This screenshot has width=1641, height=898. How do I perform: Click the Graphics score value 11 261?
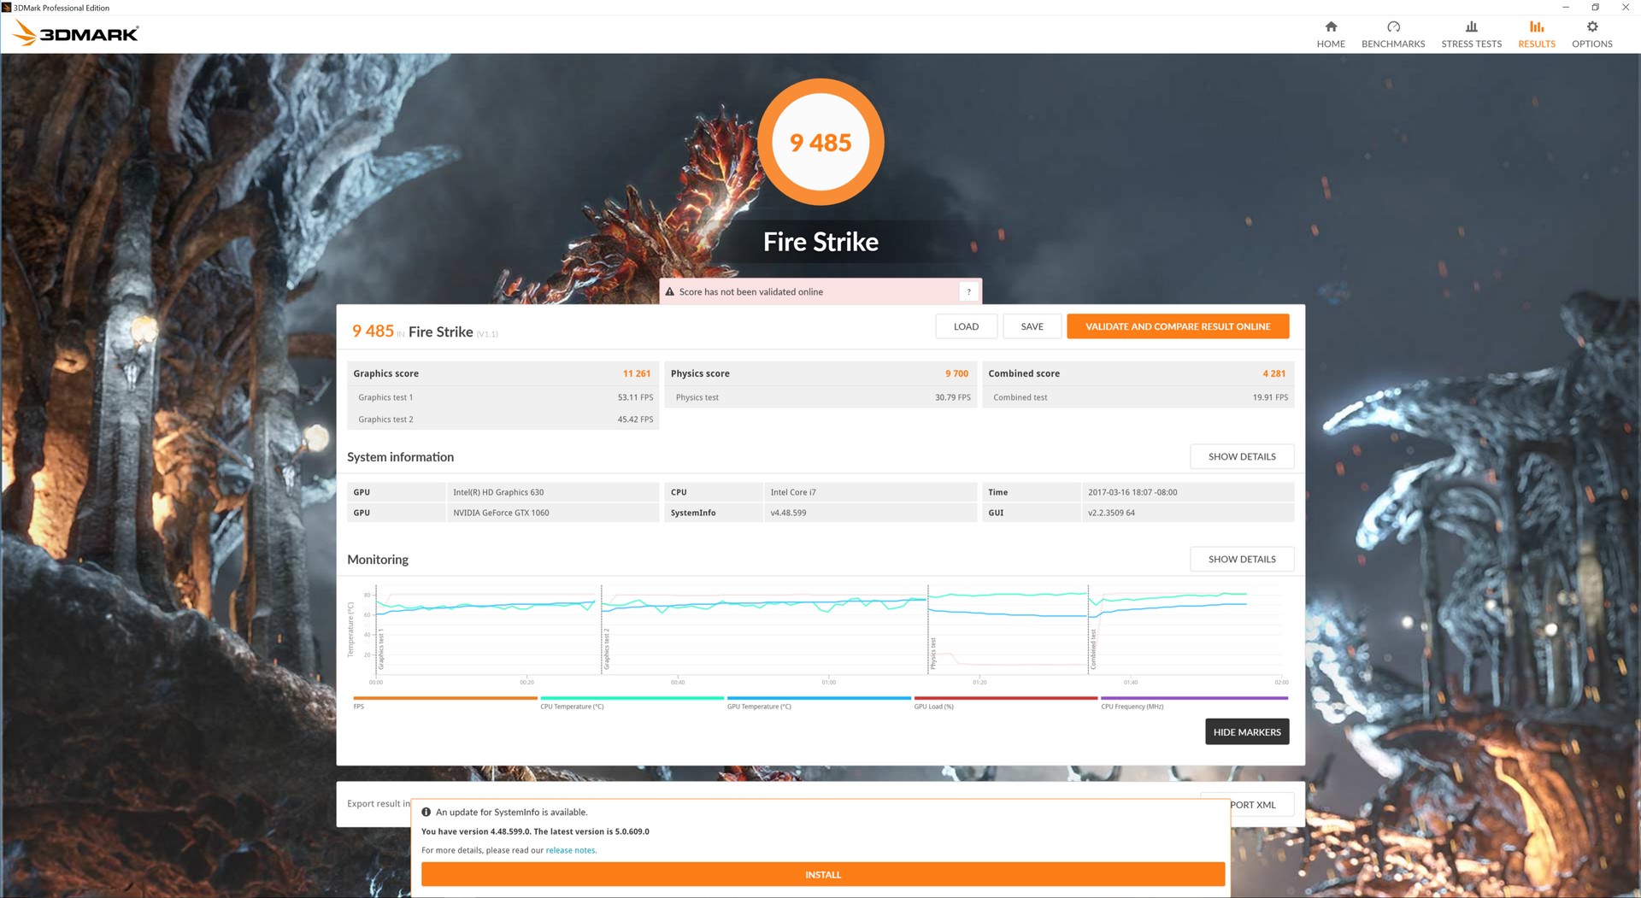637,374
